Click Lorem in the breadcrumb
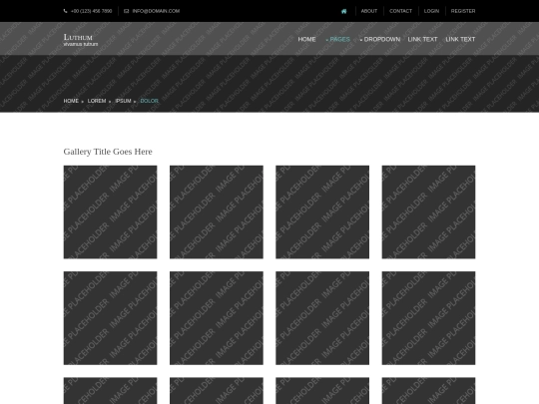 (x=97, y=101)
